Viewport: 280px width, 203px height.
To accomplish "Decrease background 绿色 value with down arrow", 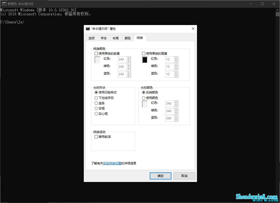I will click(176, 68).
